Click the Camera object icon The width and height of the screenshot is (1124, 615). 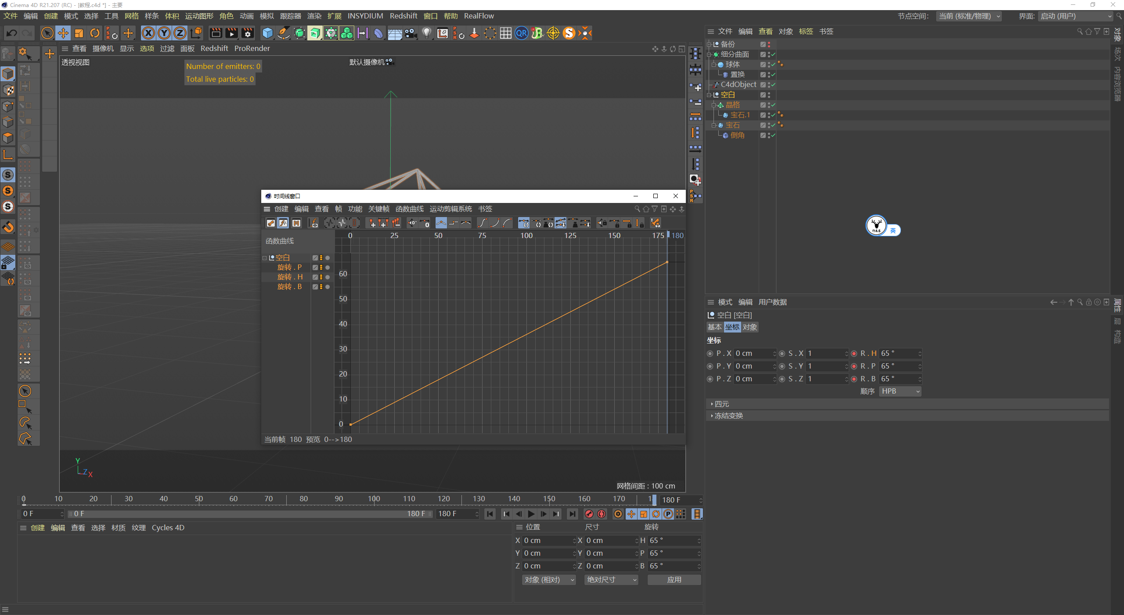click(x=411, y=33)
